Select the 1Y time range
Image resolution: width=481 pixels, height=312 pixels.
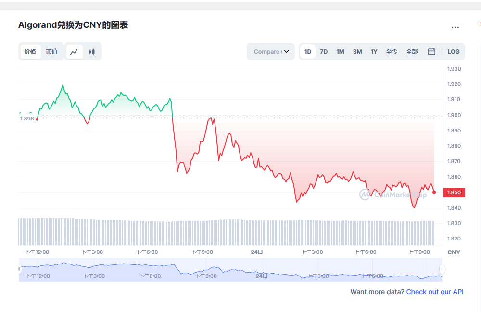[x=374, y=52]
